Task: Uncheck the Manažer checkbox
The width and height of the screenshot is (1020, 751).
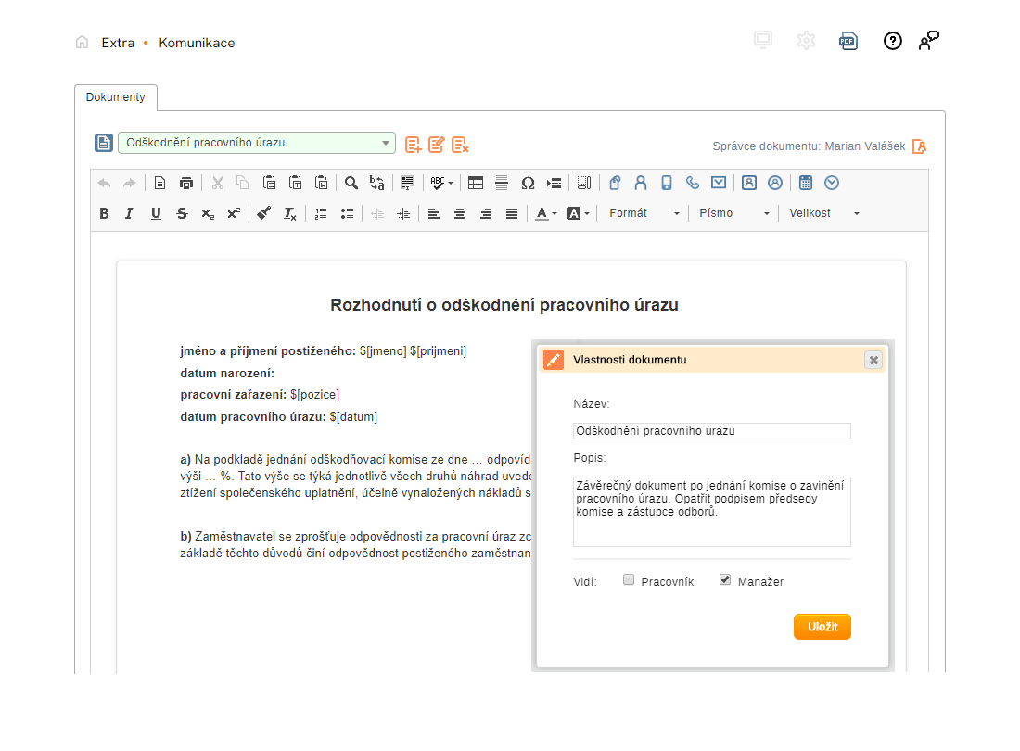Action: (x=725, y=580)
